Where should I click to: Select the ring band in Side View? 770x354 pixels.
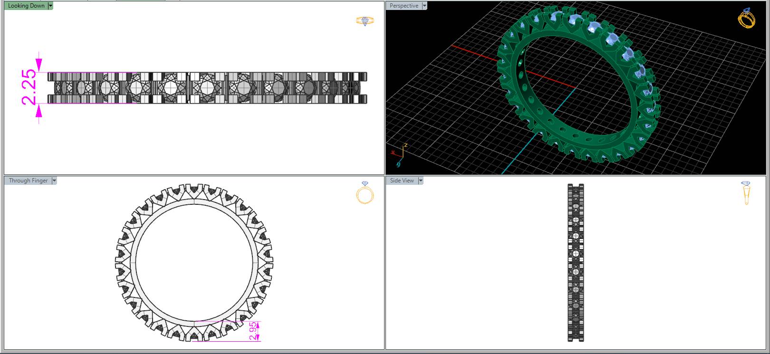click(576, 262)
